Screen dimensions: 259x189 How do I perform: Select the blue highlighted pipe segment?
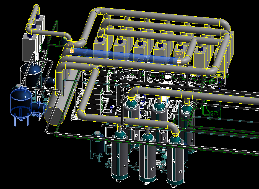(x=125, y=56)
